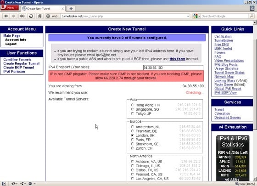Open the Looking Glass link
The width and height of the screenshot is (257, 186).
[225, 80]
